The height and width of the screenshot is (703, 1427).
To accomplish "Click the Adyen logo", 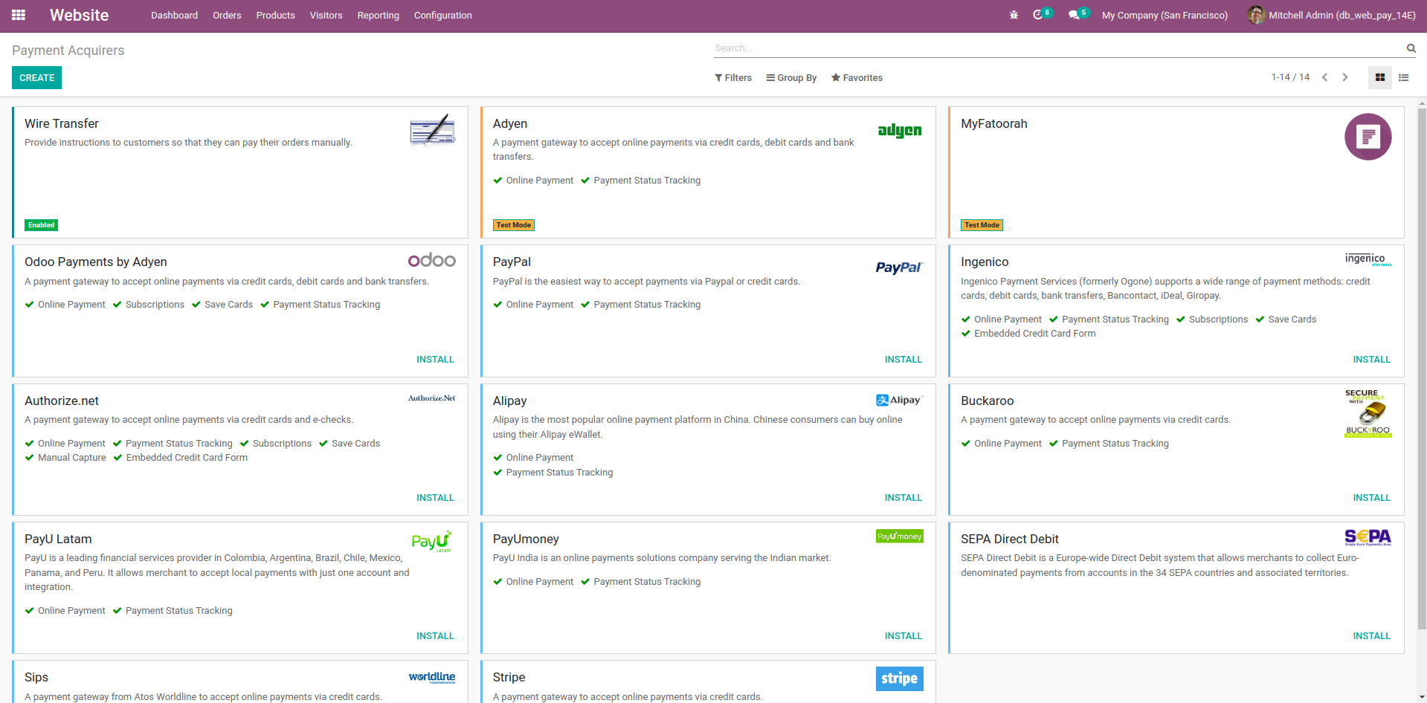I will coord(900,130).
